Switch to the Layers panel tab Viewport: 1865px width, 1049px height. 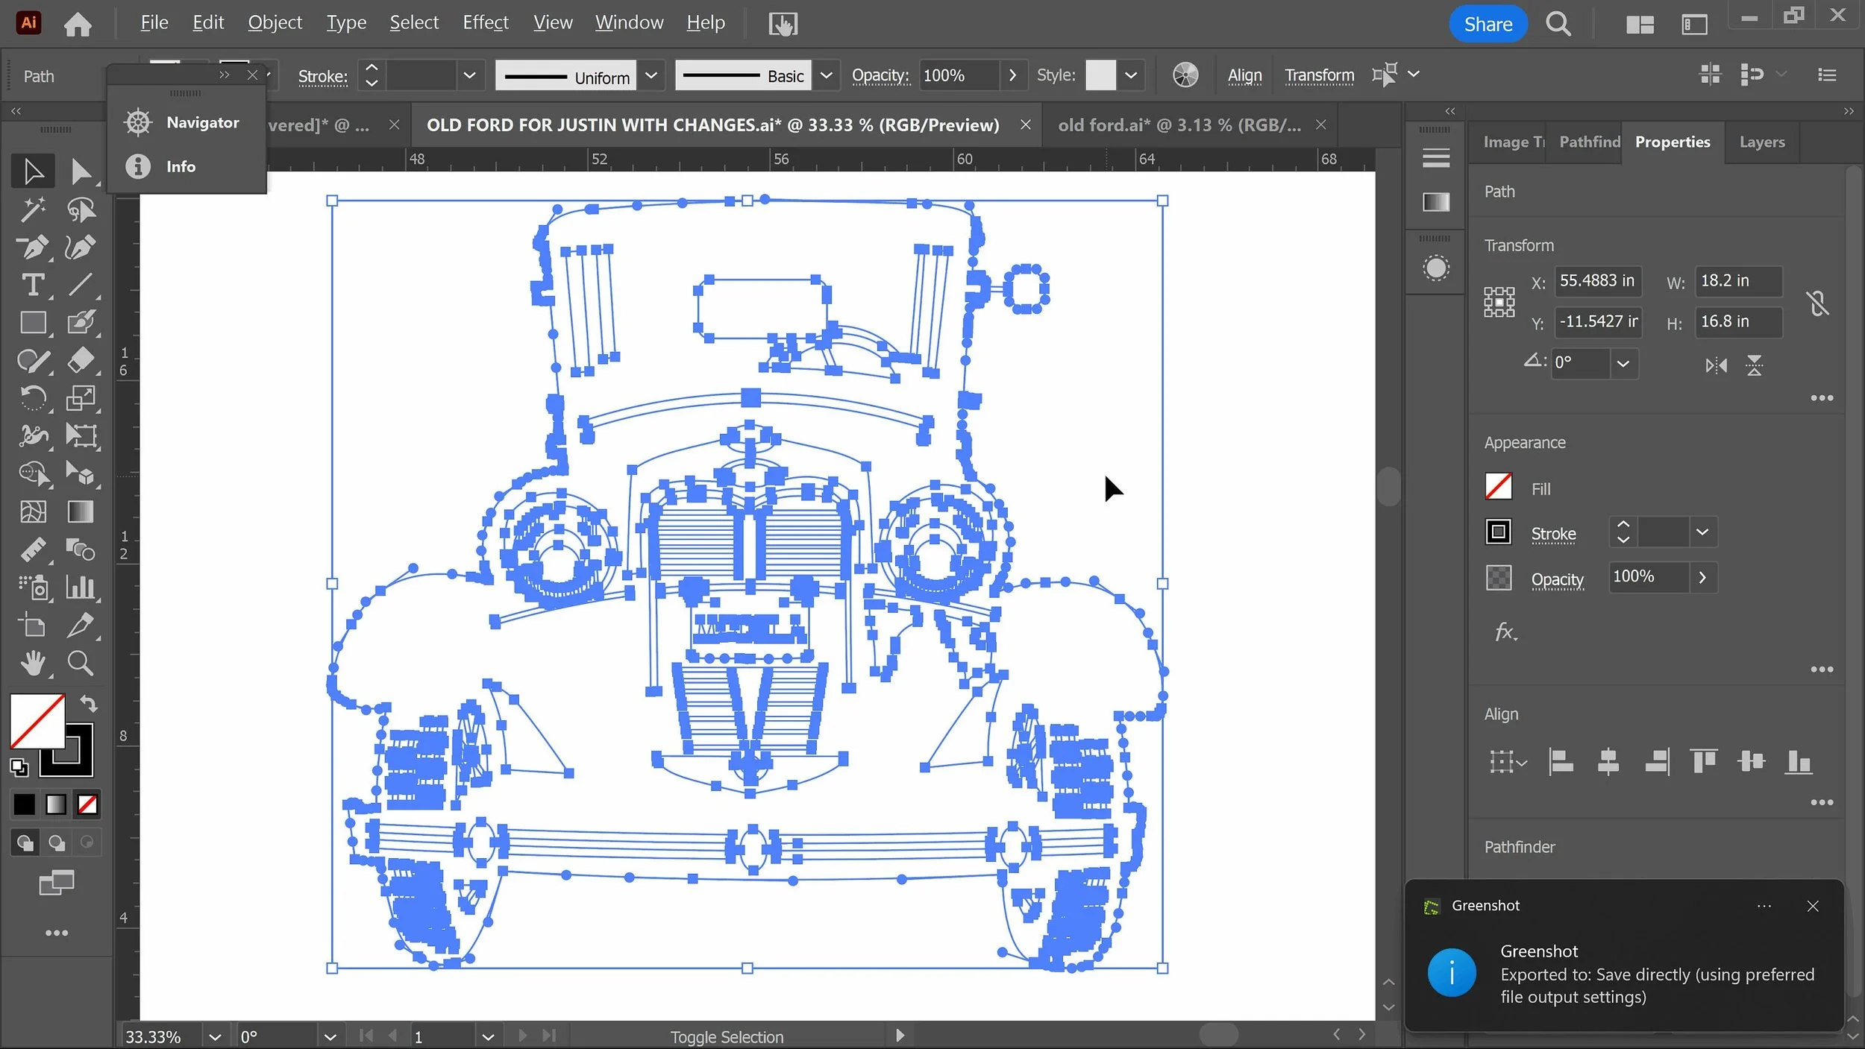click(x=1761, y=142)
